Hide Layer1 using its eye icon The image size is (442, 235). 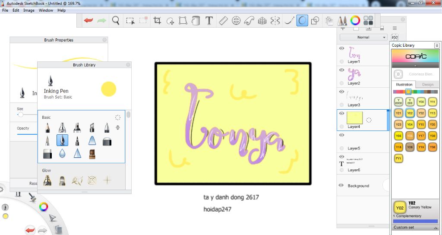[342, 48]
